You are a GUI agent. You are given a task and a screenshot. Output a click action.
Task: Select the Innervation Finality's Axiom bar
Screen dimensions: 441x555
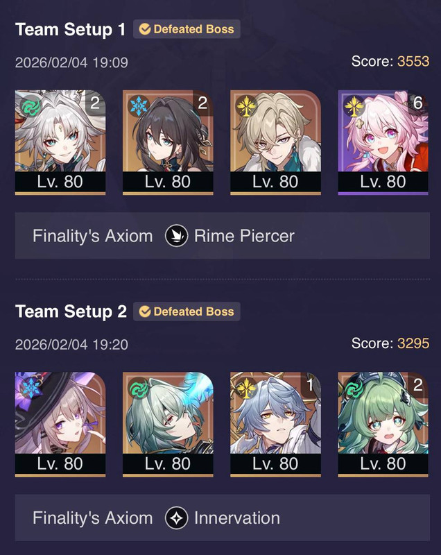[x=223, y=518]
